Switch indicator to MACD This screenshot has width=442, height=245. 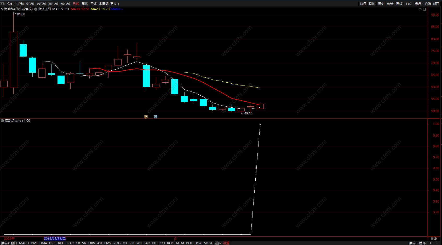(24, 243)
